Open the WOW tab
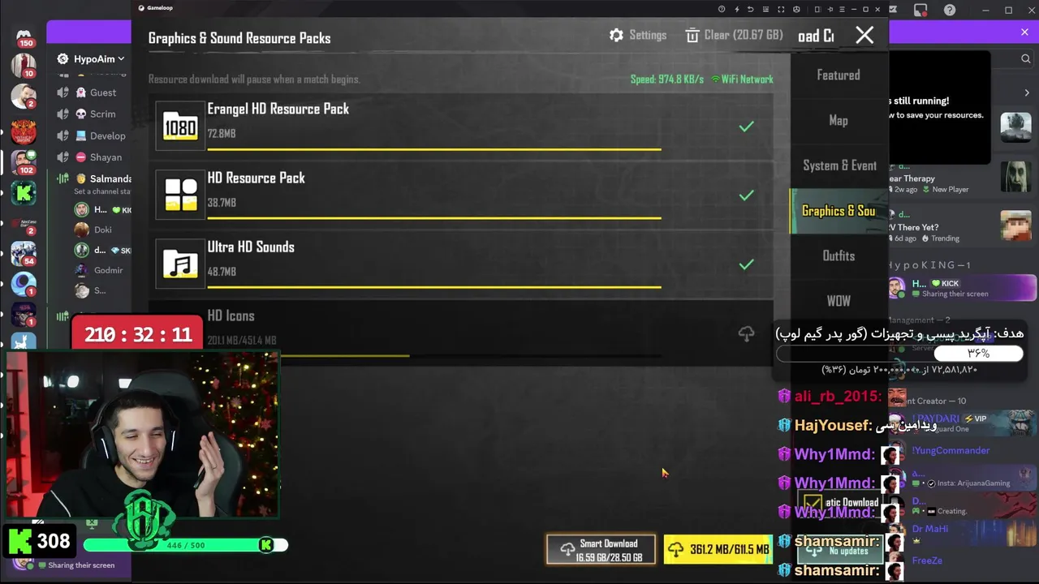Viewport: 1039px width, 584px height. click(839, 301)
